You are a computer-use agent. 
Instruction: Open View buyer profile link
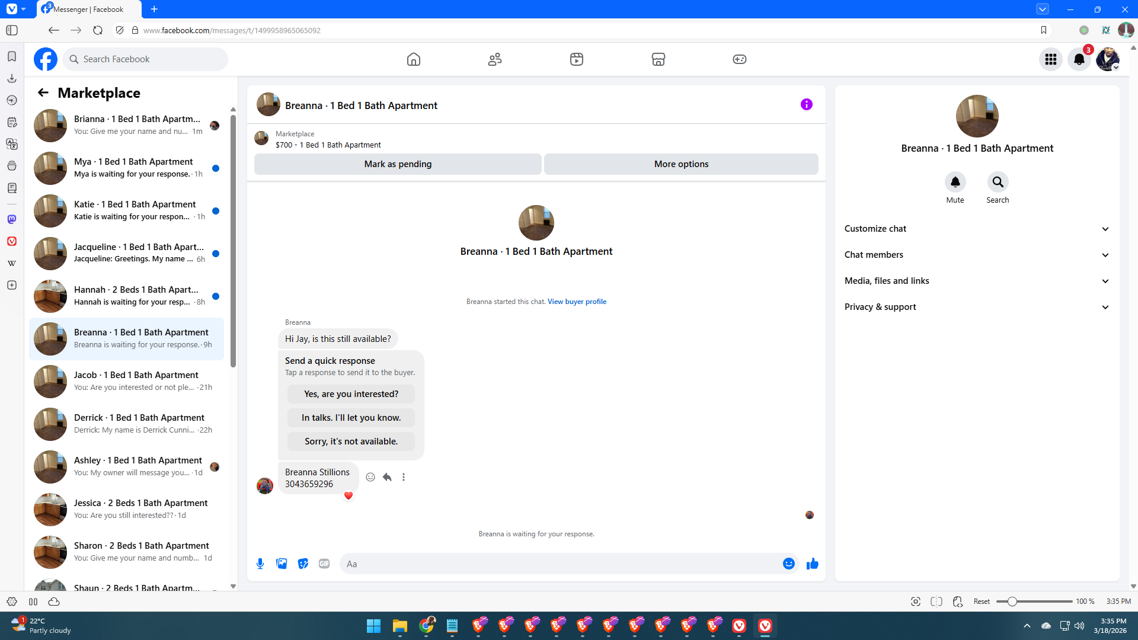[x=577, y=302]
